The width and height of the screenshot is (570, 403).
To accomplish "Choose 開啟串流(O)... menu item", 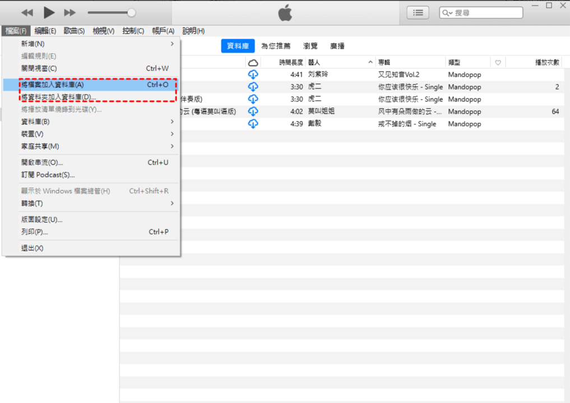I will point(91,162).
